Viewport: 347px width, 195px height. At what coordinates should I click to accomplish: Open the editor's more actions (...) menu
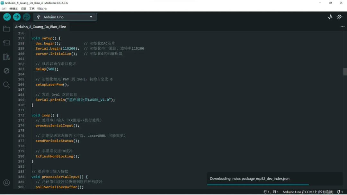(342, 27)
